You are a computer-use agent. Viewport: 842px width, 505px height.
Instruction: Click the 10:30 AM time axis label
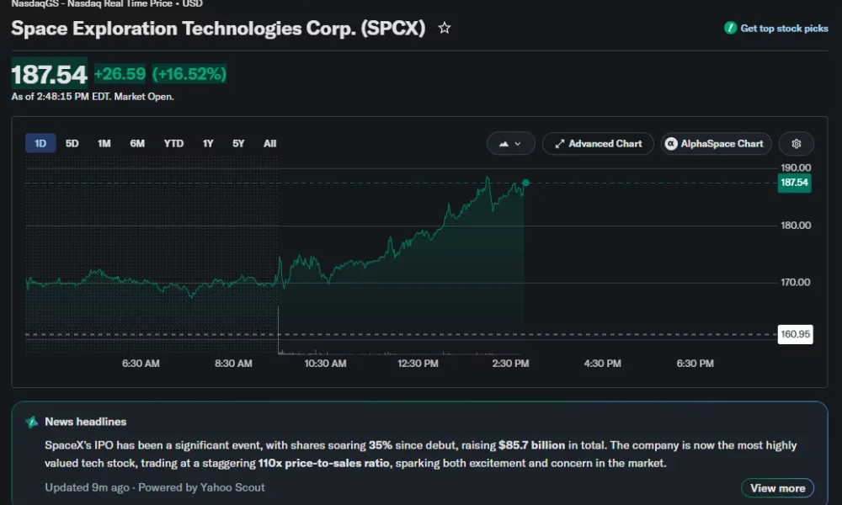point(325,364)
